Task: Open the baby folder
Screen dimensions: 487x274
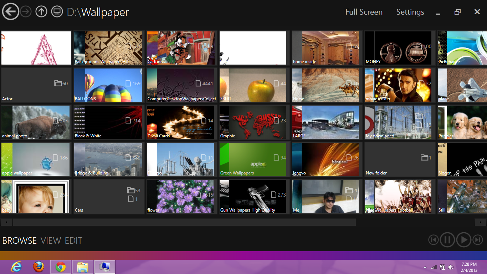Action: (36, 196)
